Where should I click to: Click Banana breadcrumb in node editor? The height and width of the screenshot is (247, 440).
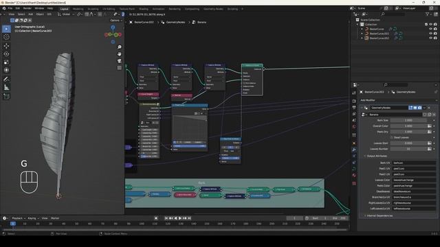coord(201,22)
